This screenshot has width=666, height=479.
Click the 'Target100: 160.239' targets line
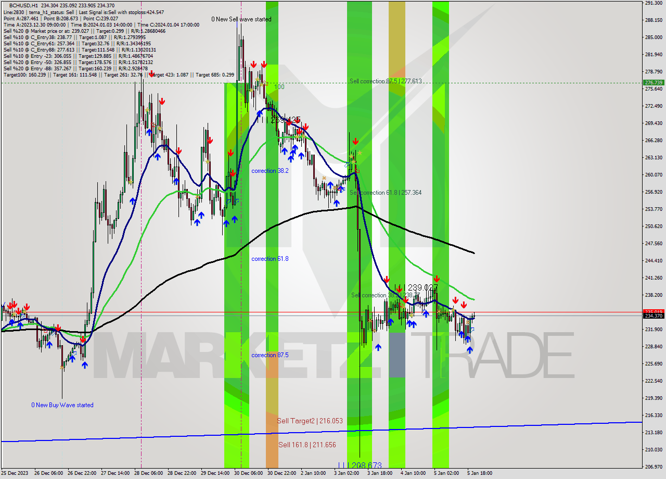[118, 74]
